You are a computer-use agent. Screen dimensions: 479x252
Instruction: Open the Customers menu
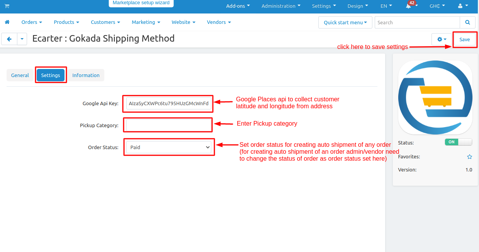(105, 22)
